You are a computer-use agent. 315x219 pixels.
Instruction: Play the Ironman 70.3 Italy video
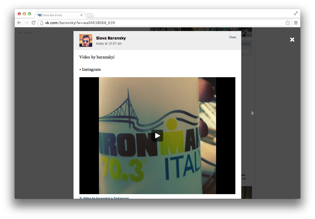tap(157, 136)
